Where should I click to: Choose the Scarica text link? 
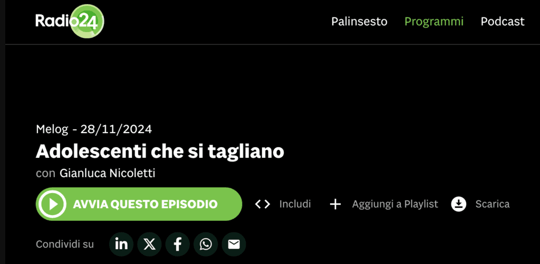coord(493,204)
